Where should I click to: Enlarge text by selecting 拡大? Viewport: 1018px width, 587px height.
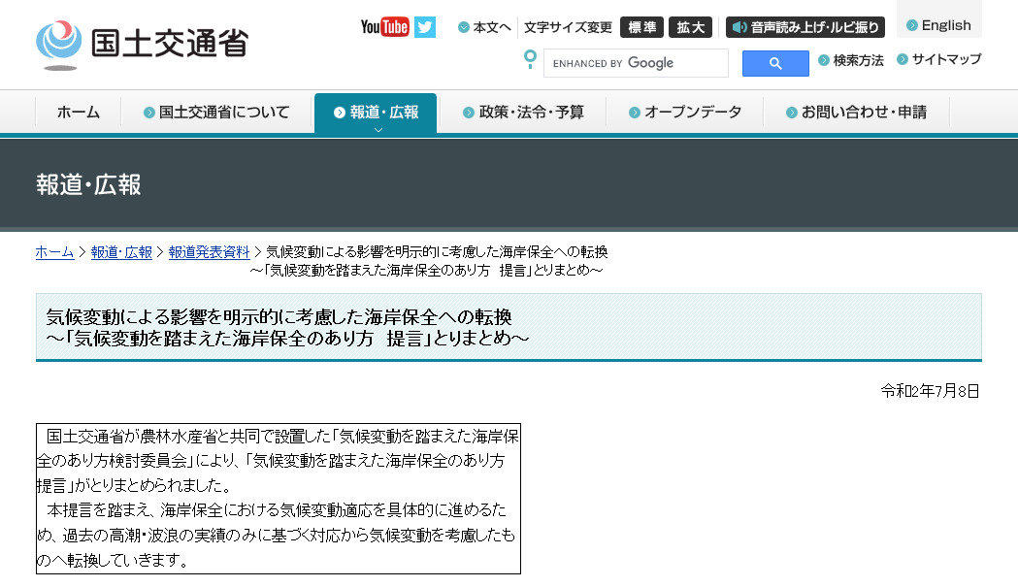point(690,27)
